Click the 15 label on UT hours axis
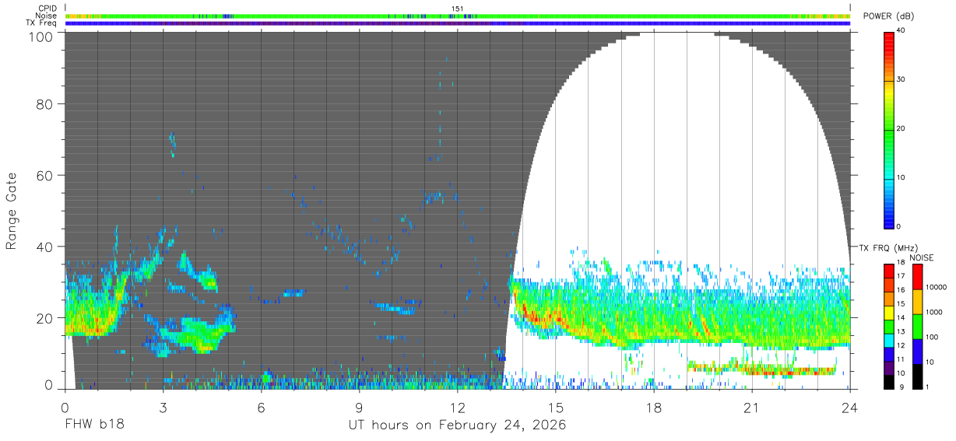This screenshot has height=441, width=956. click(x=555, y=407)
